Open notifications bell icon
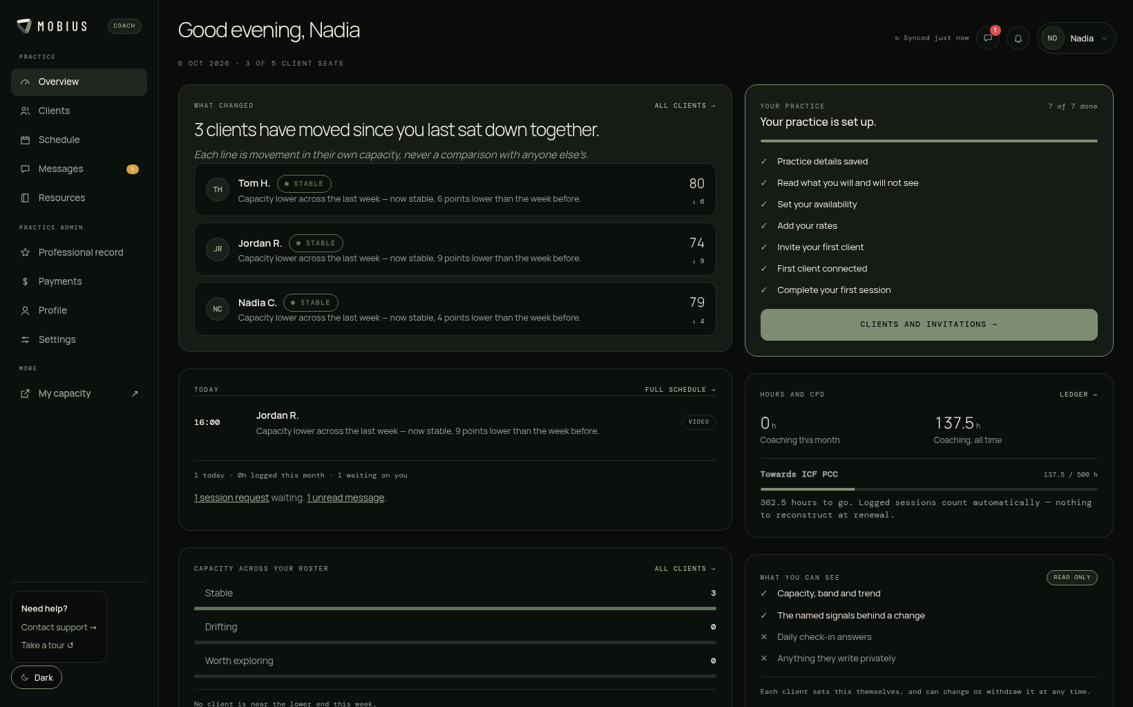Viewport: 1133px width, 707px height. [x=1018, y=39]
